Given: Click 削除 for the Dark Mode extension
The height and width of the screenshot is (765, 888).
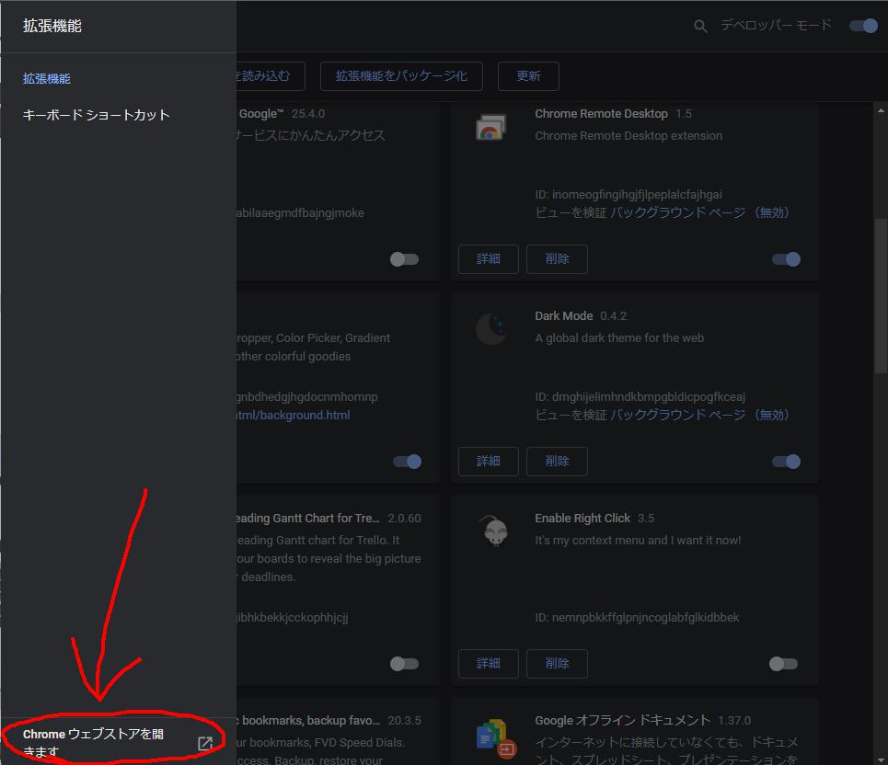Looking at the screenshot, I should click(557, 462).
